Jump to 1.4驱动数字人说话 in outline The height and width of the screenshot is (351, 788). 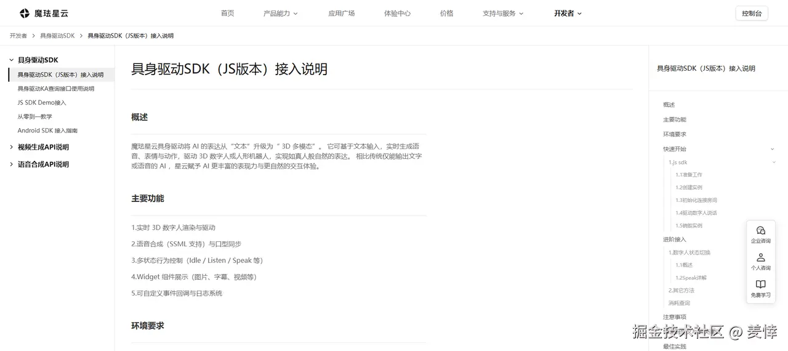[x=696, y=213]
